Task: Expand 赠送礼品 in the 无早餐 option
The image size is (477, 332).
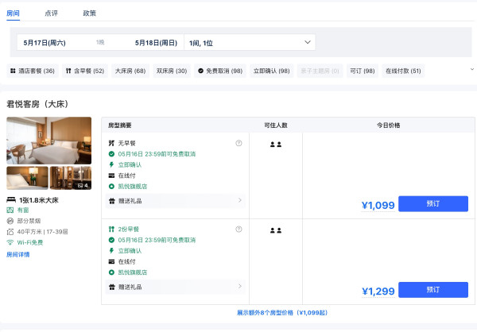Action: pyautogui.click(x=175, y=201)
